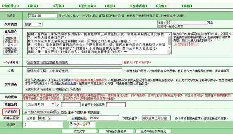The image size is (233, 134).
Task: Click the 主角名 input field
Action: (x=52, y=118)
